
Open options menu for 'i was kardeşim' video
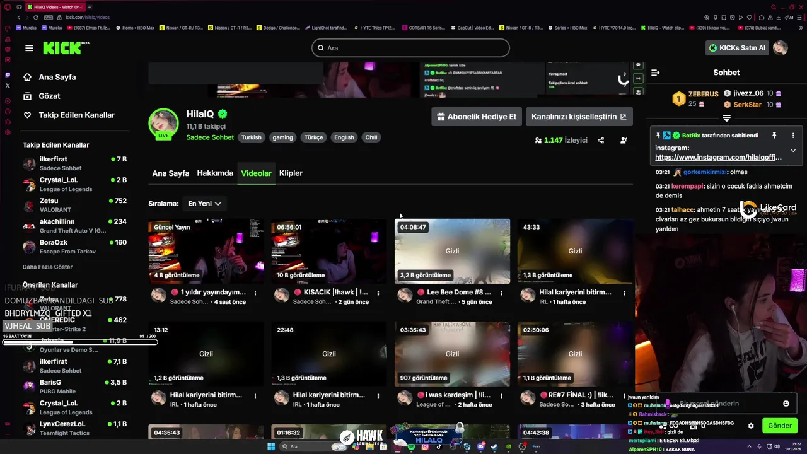(x=501, y=395)
